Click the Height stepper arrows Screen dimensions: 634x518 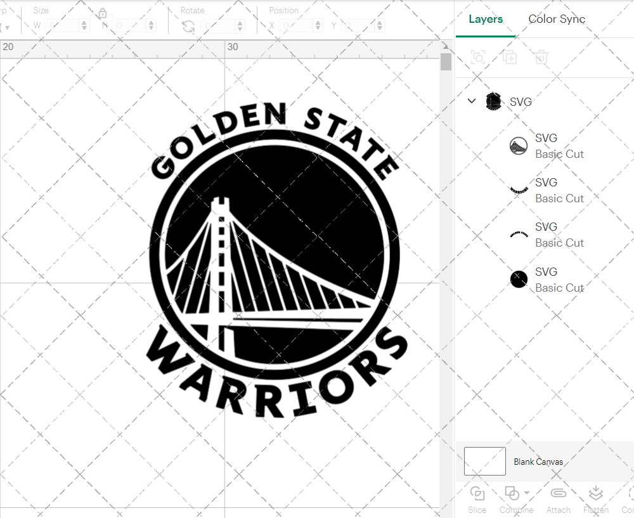pos(152,26)
